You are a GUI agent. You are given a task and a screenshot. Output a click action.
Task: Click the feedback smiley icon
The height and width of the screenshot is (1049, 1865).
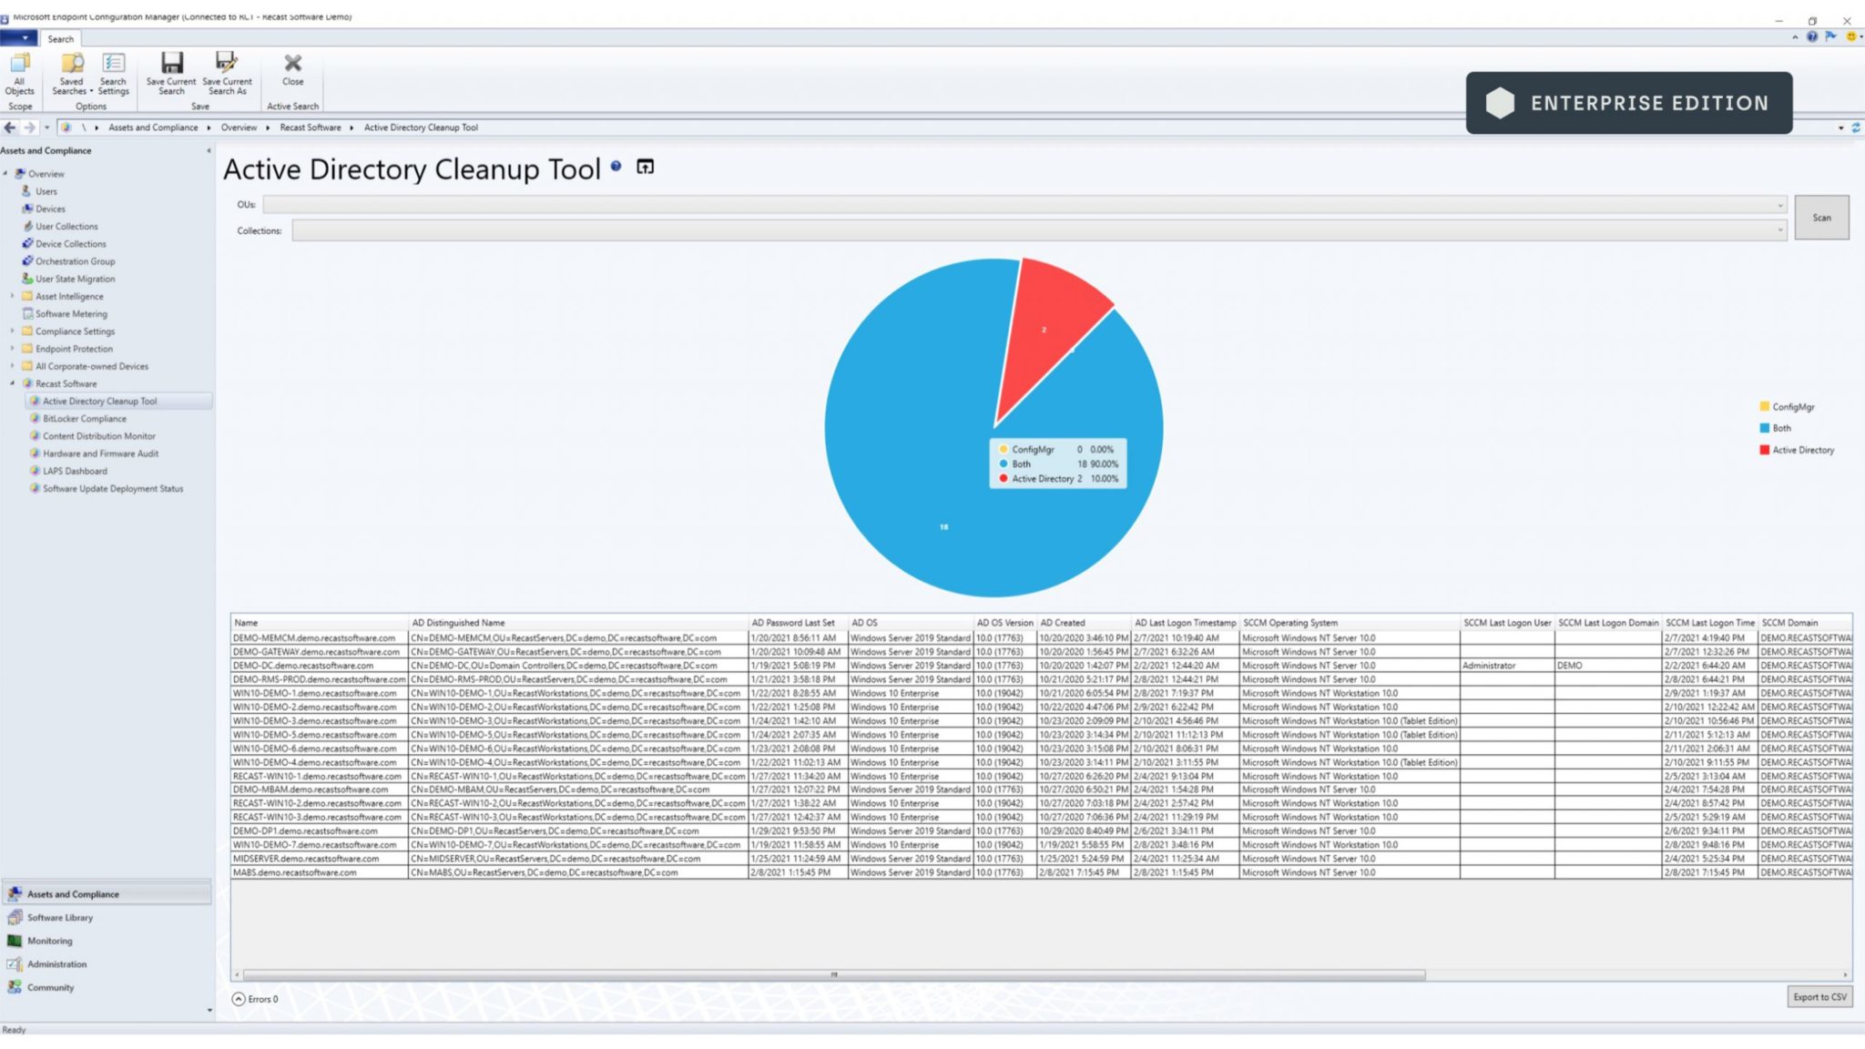(x=1851, y=36)
